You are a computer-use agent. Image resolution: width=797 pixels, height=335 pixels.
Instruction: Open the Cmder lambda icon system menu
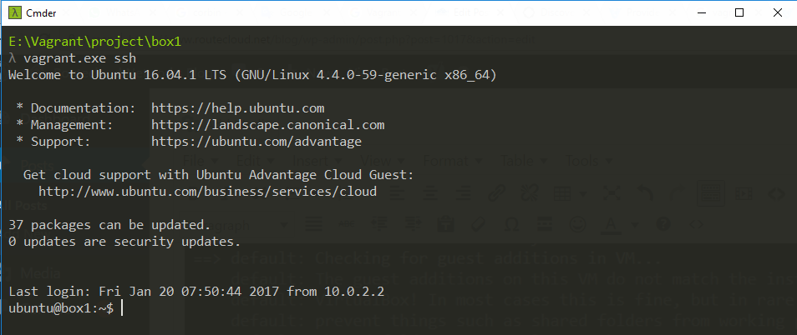pos(16,12)
